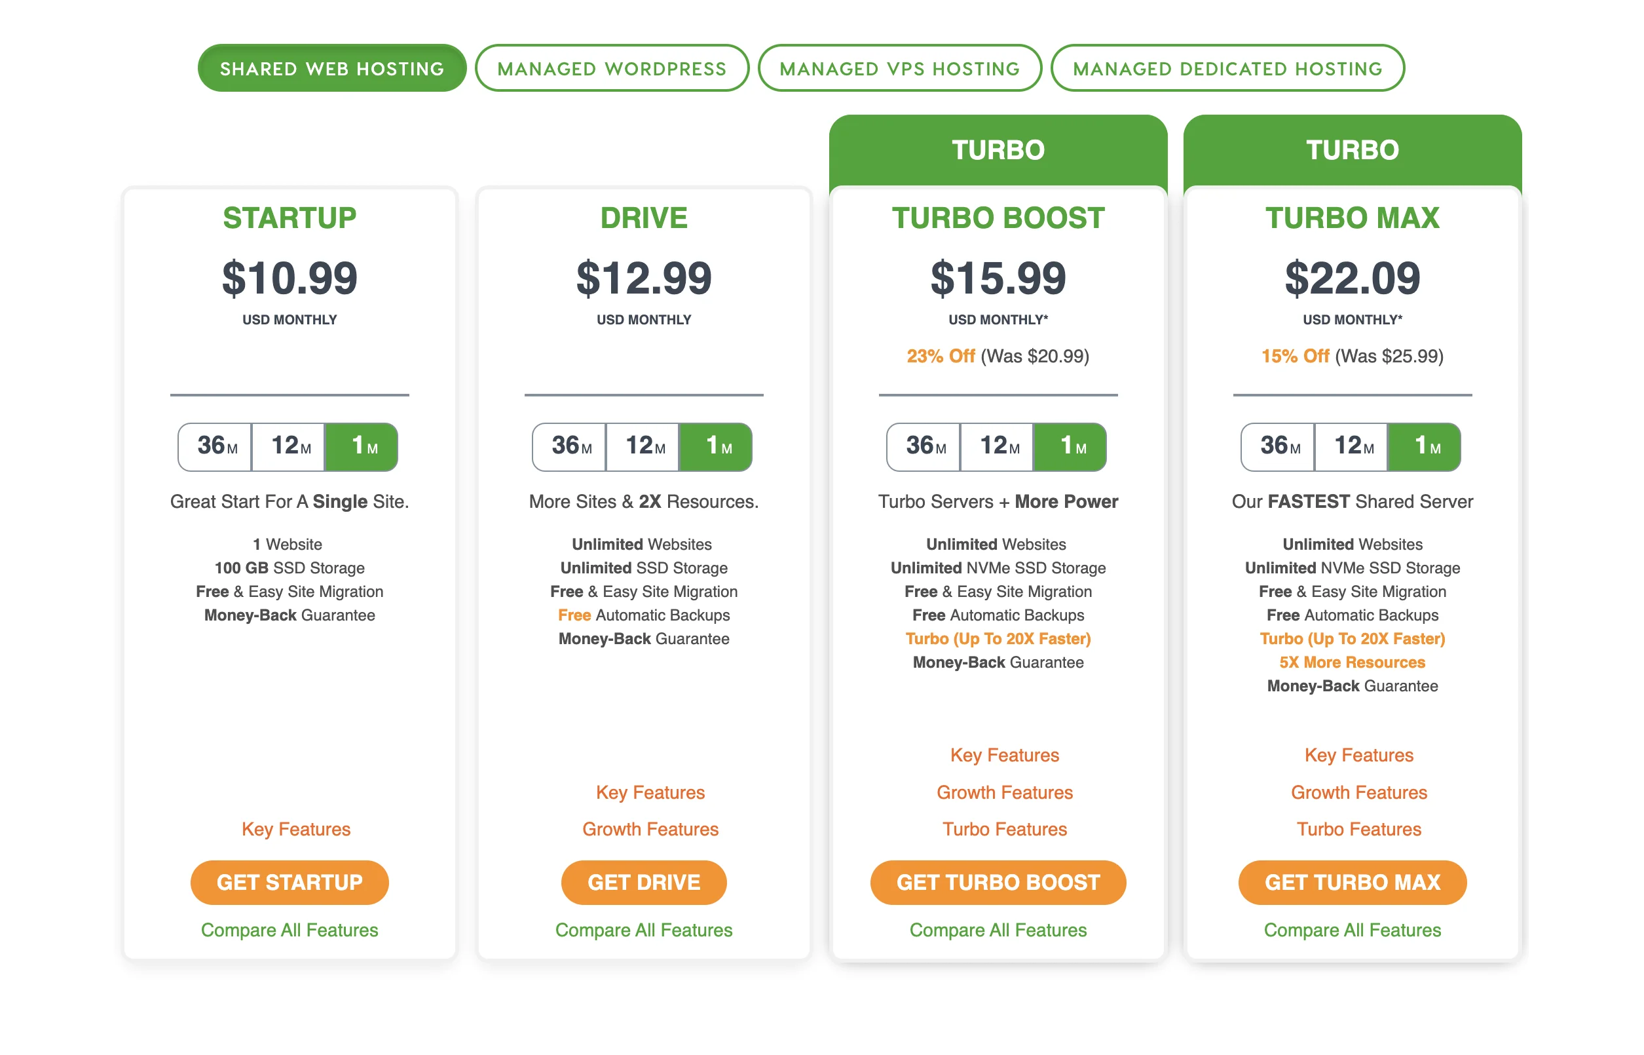Click Get Turbo Boost button
Screen dimensions: 1644x1055
(x=999, y=884)
